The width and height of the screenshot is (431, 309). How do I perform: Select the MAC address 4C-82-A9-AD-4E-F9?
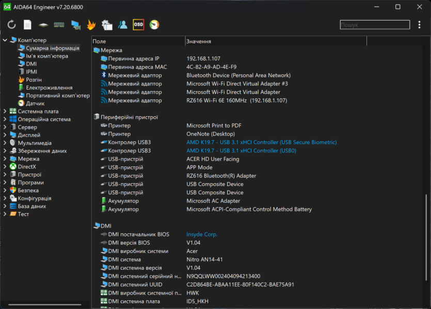[x=212, y=67]
